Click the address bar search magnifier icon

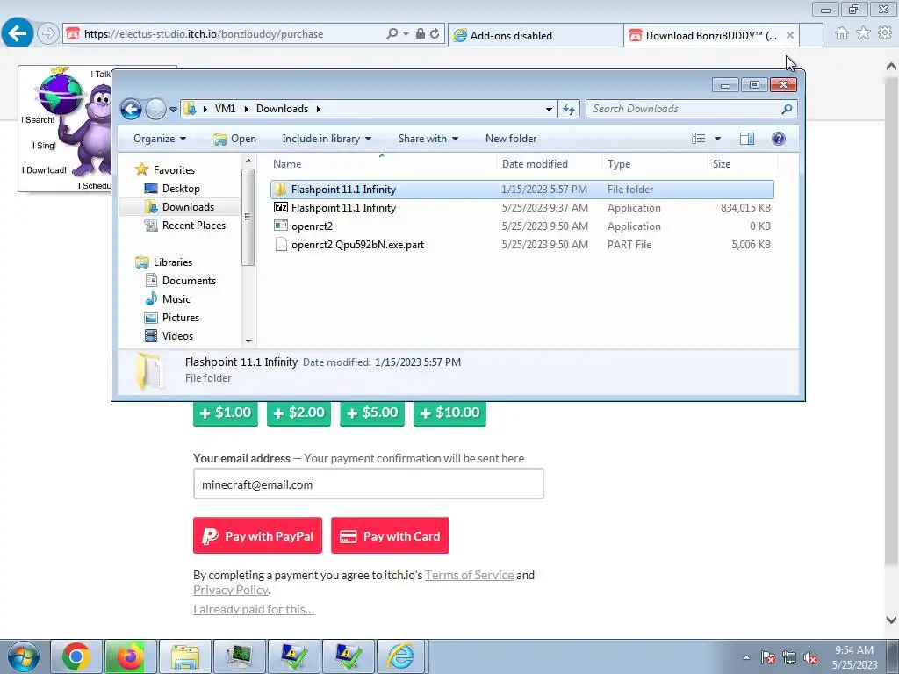pos(392,34)
